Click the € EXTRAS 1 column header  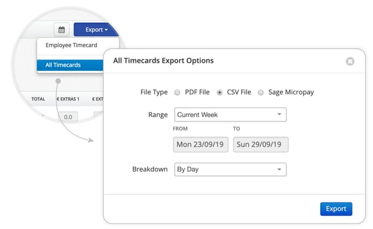coord(68,99)
